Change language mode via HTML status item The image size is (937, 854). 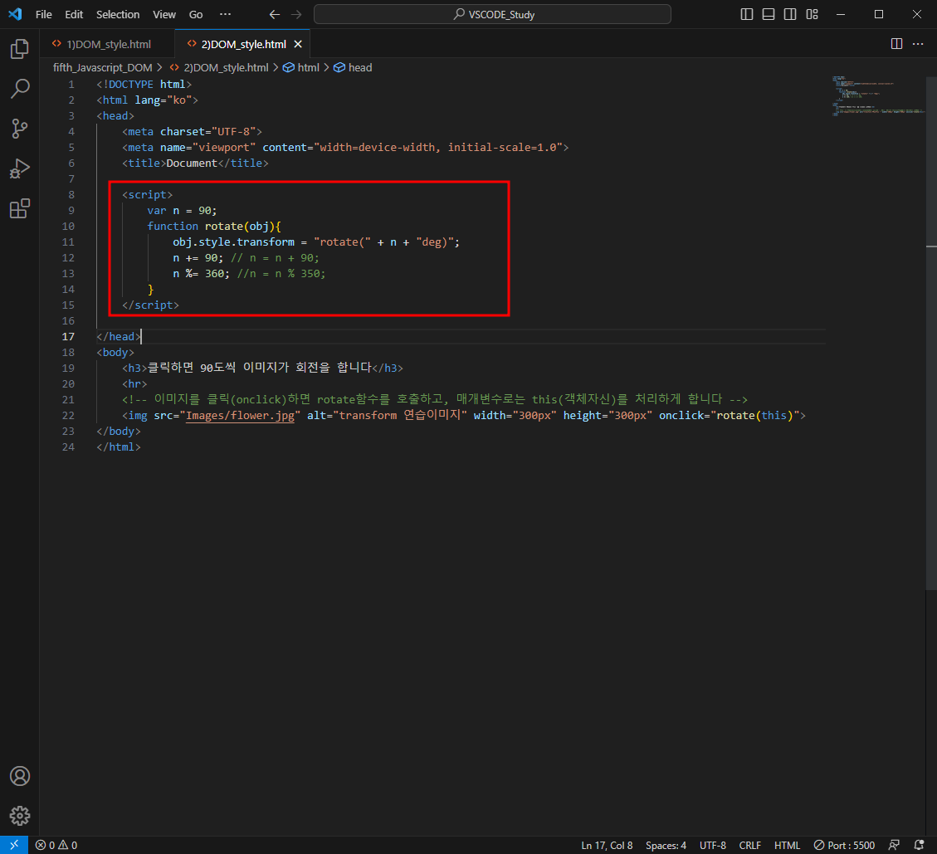[x=787, y=845]
